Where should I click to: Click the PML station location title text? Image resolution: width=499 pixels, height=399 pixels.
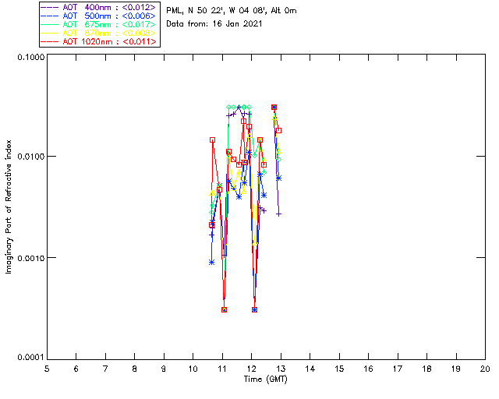tap(232, 11)
